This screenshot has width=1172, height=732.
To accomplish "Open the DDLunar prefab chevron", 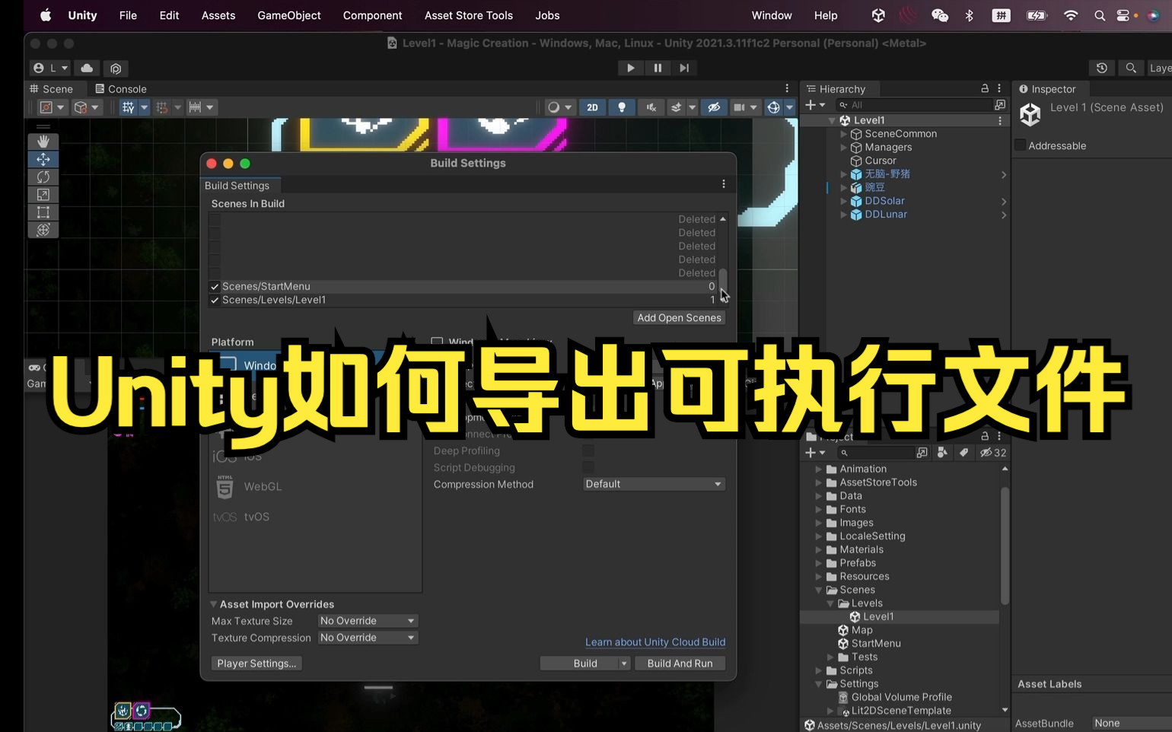I will [x=1004, y=215].
